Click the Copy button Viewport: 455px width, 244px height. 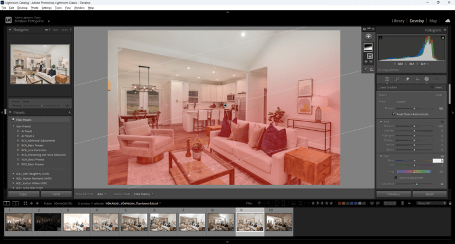23,194
